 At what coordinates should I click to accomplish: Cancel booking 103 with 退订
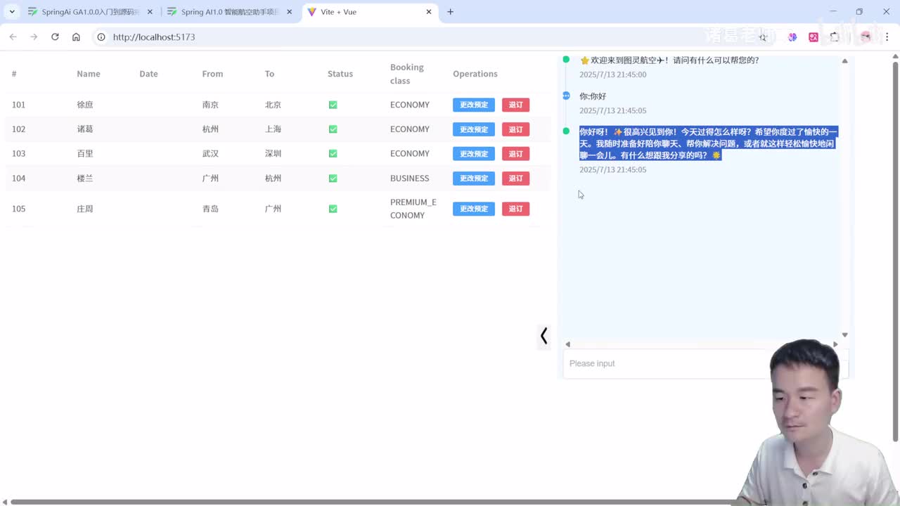(515, 154)
